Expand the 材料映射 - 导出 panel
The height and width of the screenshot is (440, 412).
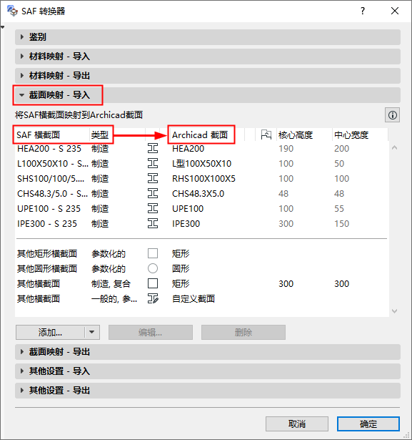[x=208, y=76]
